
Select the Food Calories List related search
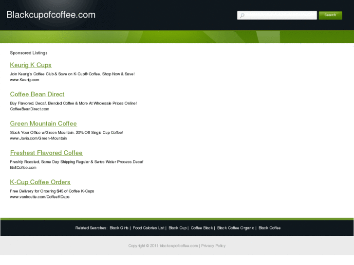[149, 228]
